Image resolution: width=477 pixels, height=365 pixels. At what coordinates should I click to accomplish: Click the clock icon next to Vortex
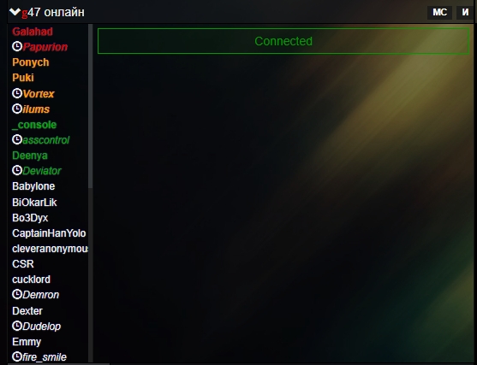coord(17,93)
